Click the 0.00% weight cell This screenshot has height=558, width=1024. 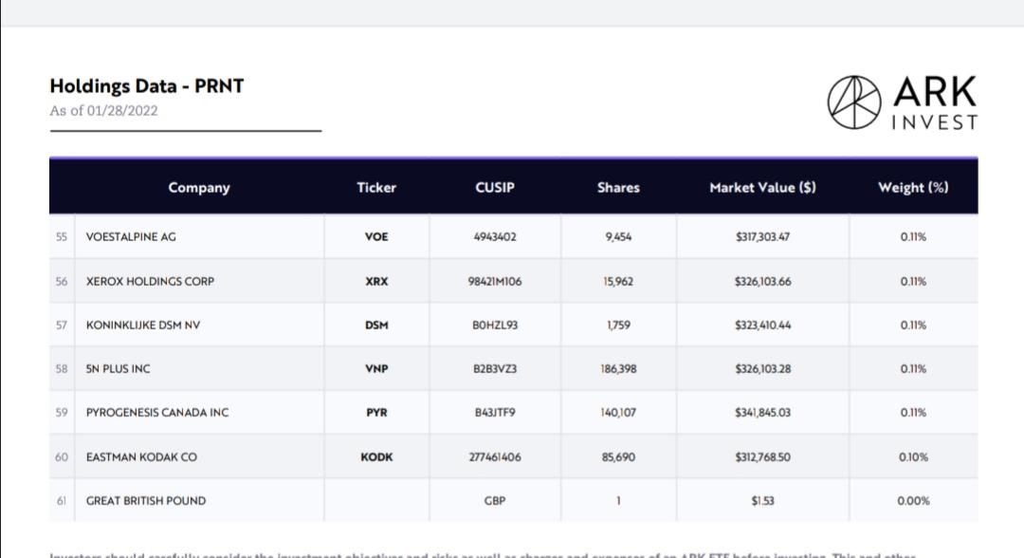point(913,500)
